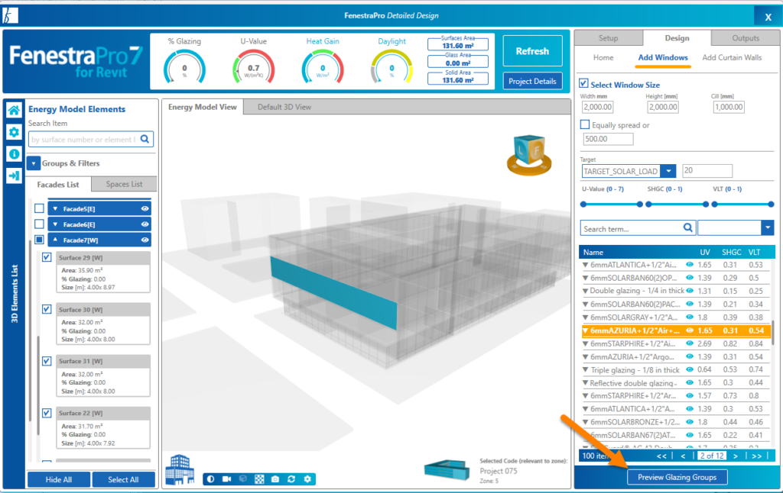Click the 3D box view tool
The height and width of the screenshot is (493, 783).
tap(243, 479)
